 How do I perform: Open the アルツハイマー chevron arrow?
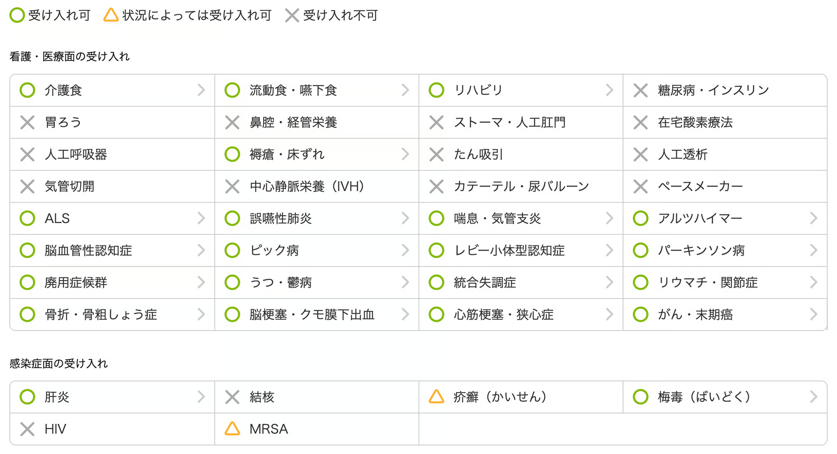coord(813,218)
